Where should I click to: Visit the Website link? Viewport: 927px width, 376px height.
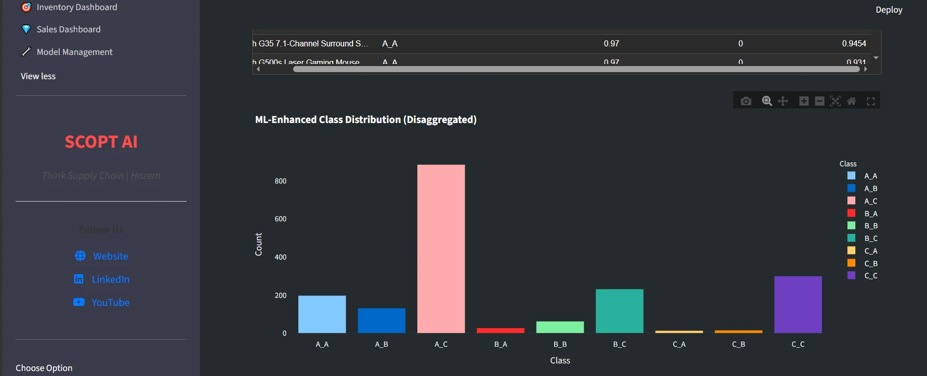point(111,256)
